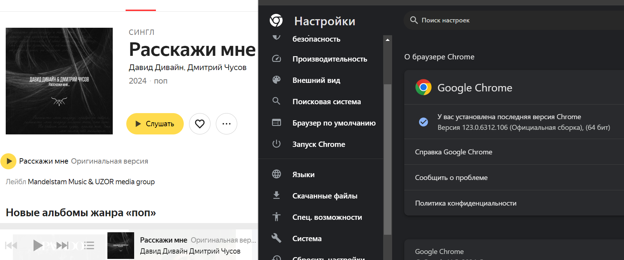Click the magnifier icon in settings search
The image size is (624, 260).
click(x=414, y=20)
